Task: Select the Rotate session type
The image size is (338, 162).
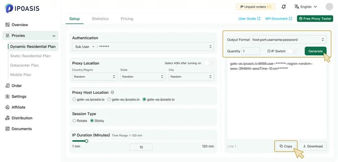Action: click(x=74, y=121)
